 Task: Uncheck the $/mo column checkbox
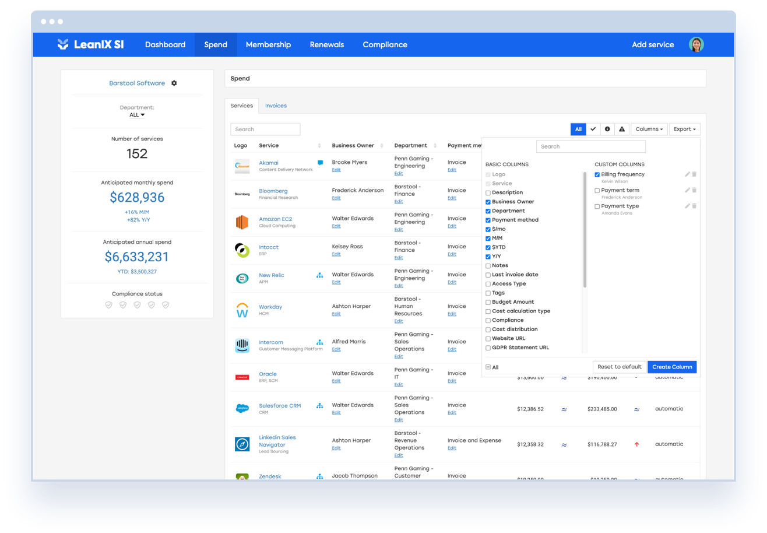point(488,229)
